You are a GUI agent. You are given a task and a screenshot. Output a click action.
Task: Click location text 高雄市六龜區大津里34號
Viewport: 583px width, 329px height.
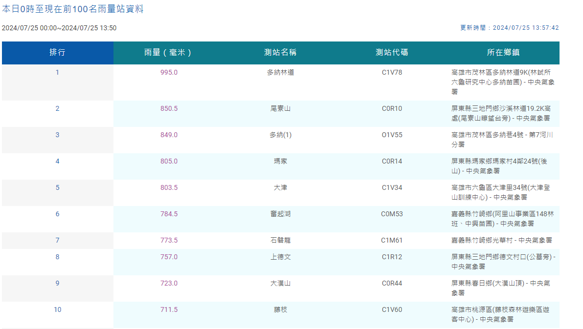click(x=489, y=187)
